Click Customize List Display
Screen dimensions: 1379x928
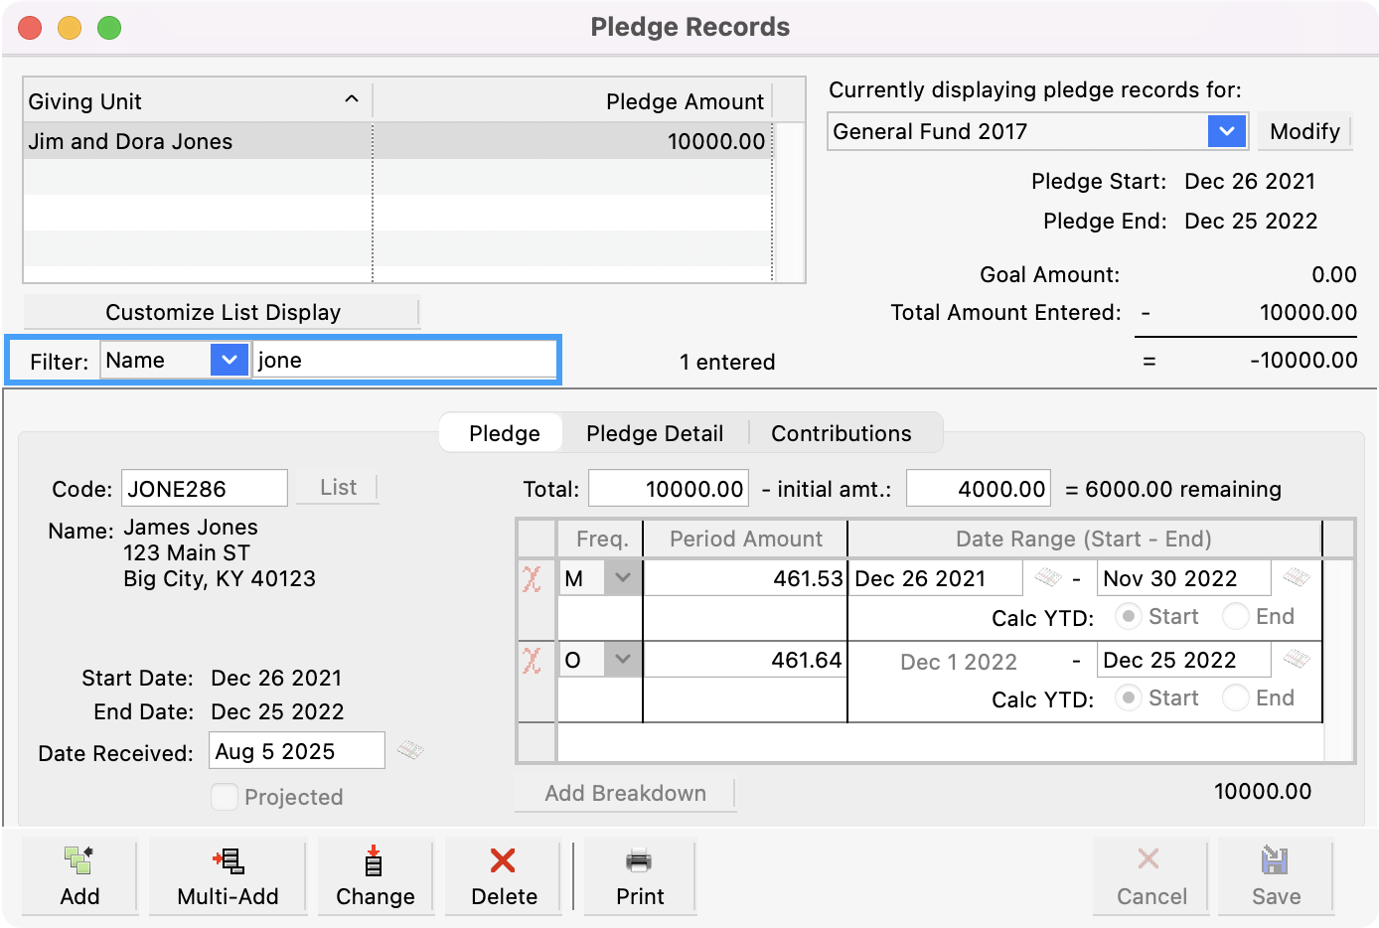(223, 311)
